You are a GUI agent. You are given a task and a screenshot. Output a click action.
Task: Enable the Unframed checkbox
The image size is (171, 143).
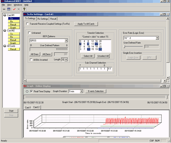[x=29, y=33]
